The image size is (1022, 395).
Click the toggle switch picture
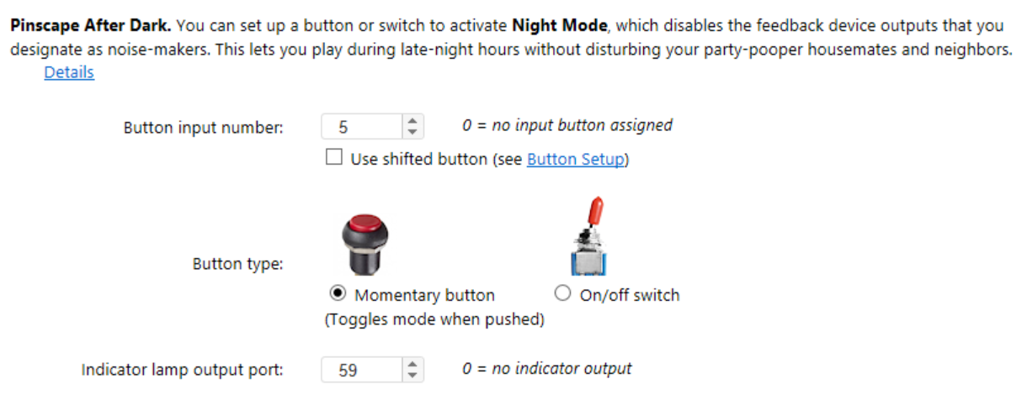point(588,236)
